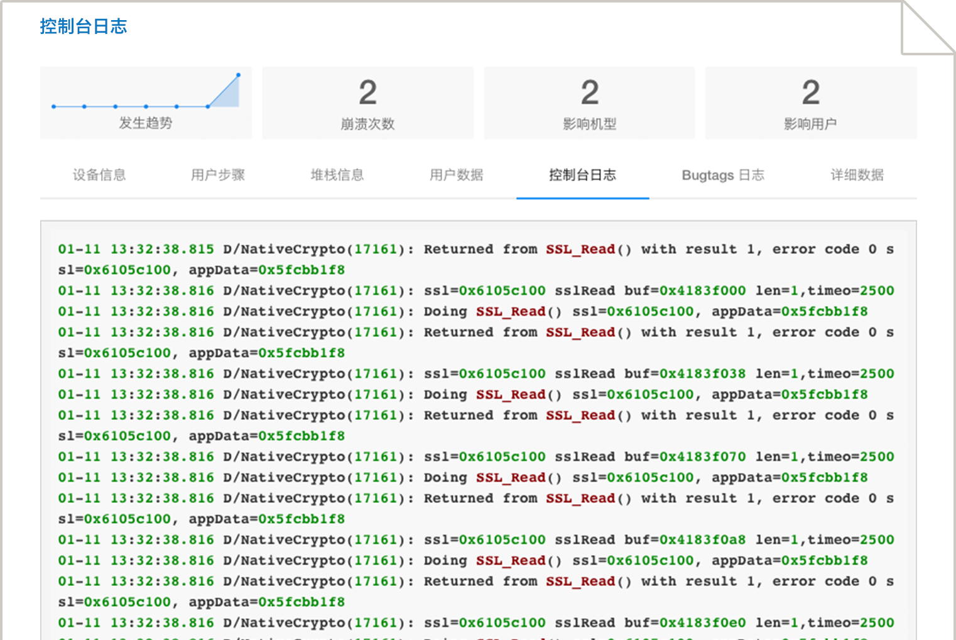
Task: Open the 影响用户 stat card
Action: tap(810, 103)
